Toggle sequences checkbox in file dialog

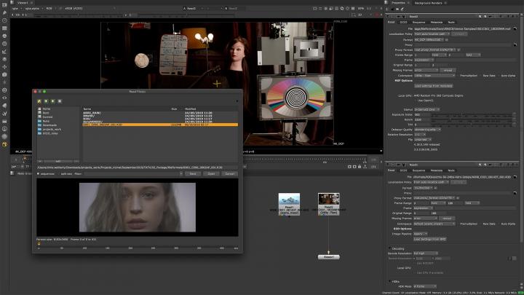(38, 174)
